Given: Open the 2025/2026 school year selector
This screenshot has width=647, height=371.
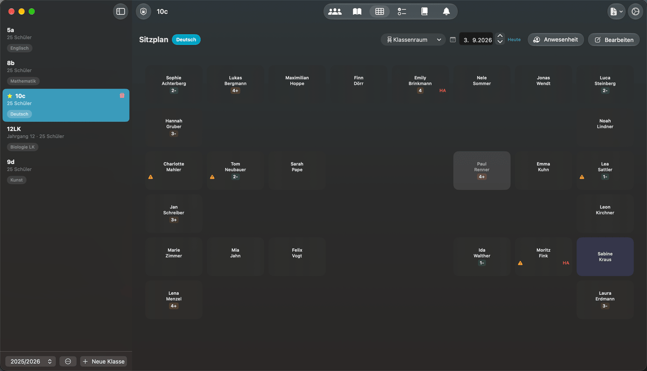Looking at the screenshot, I should (31, 361).
